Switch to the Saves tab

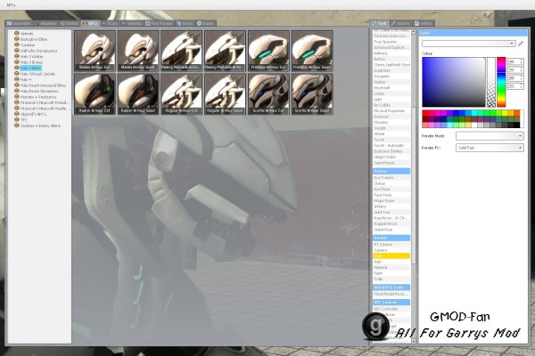pyautogui.click(x=185, y=23)
